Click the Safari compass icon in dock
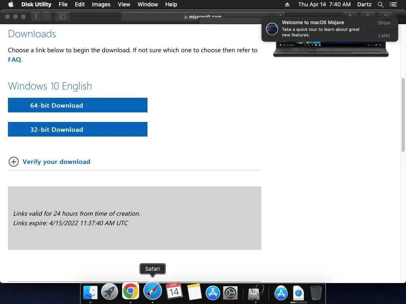 click(x=153, y=291)
